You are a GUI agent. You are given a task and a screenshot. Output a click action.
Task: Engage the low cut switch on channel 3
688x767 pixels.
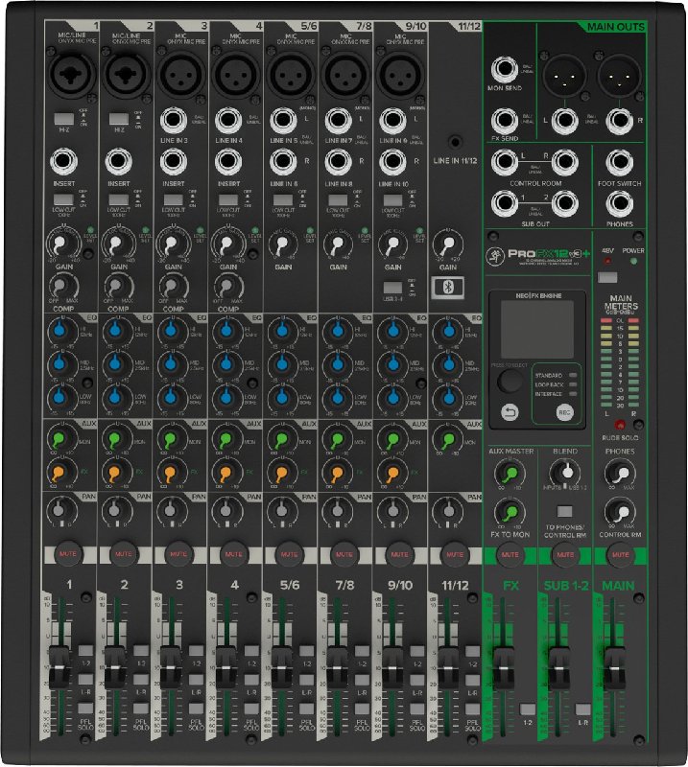(x=174, y=199)
